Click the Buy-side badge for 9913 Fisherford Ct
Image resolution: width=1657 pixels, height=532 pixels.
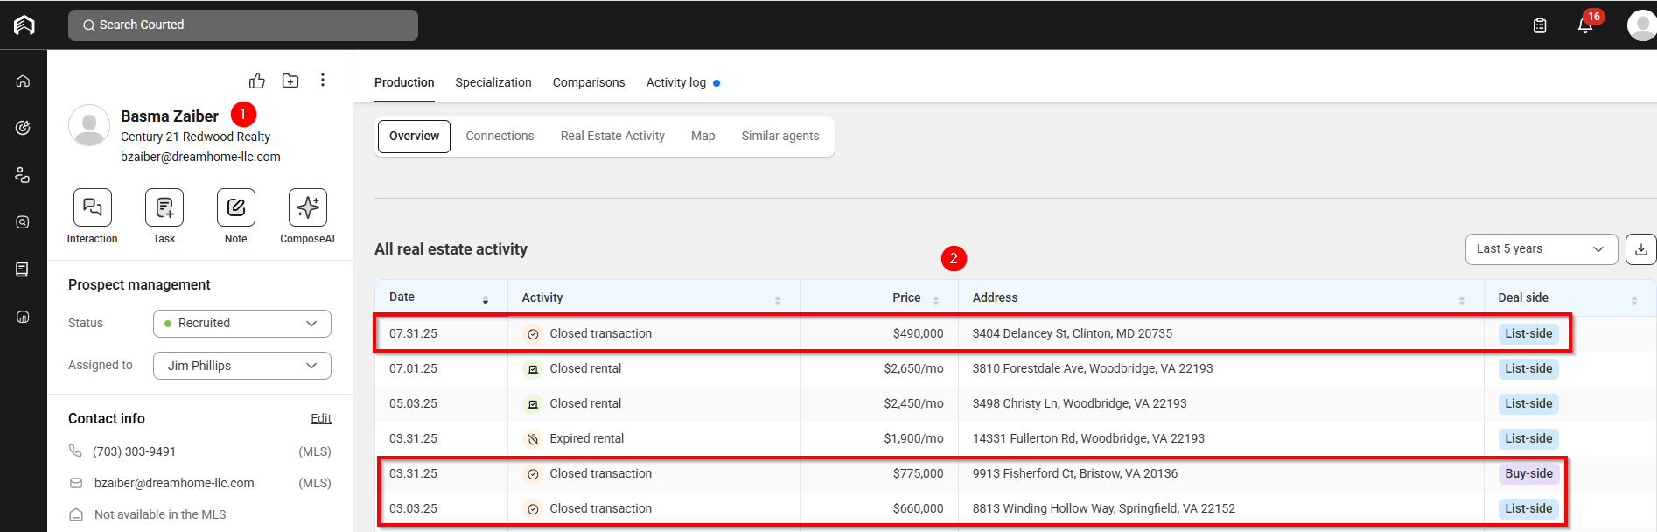[x=1528, y=473]
